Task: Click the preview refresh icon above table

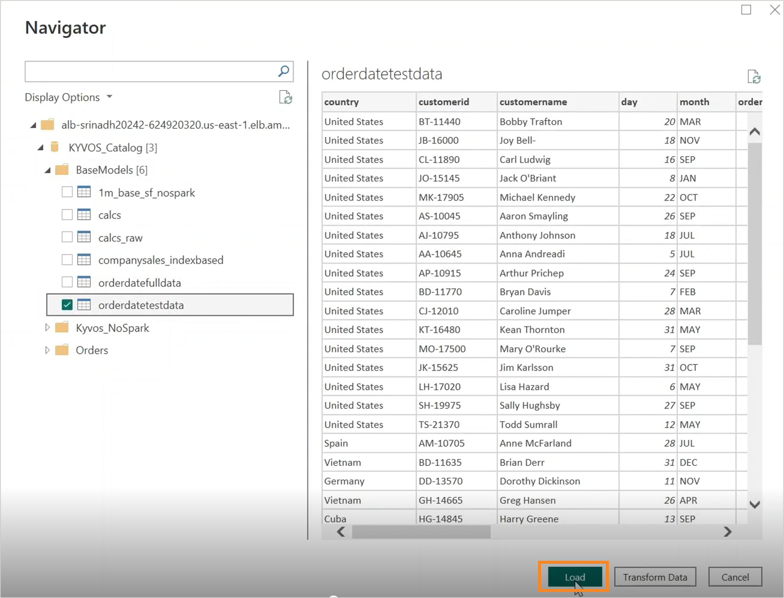Action: click(x=754, y=76)
